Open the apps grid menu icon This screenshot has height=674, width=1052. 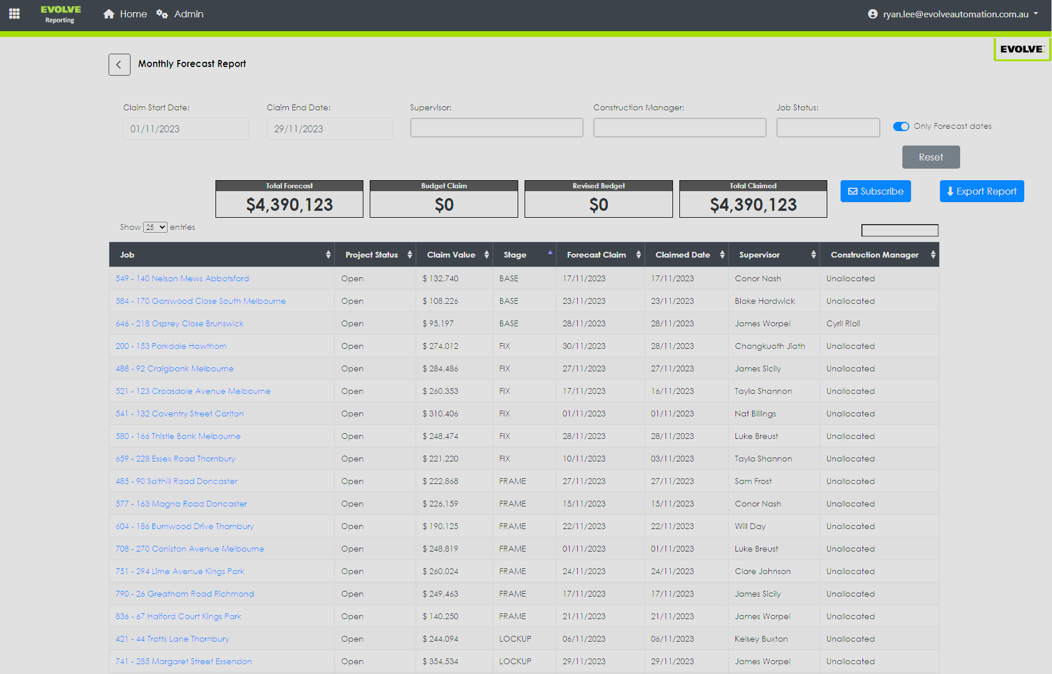point(14,14)
